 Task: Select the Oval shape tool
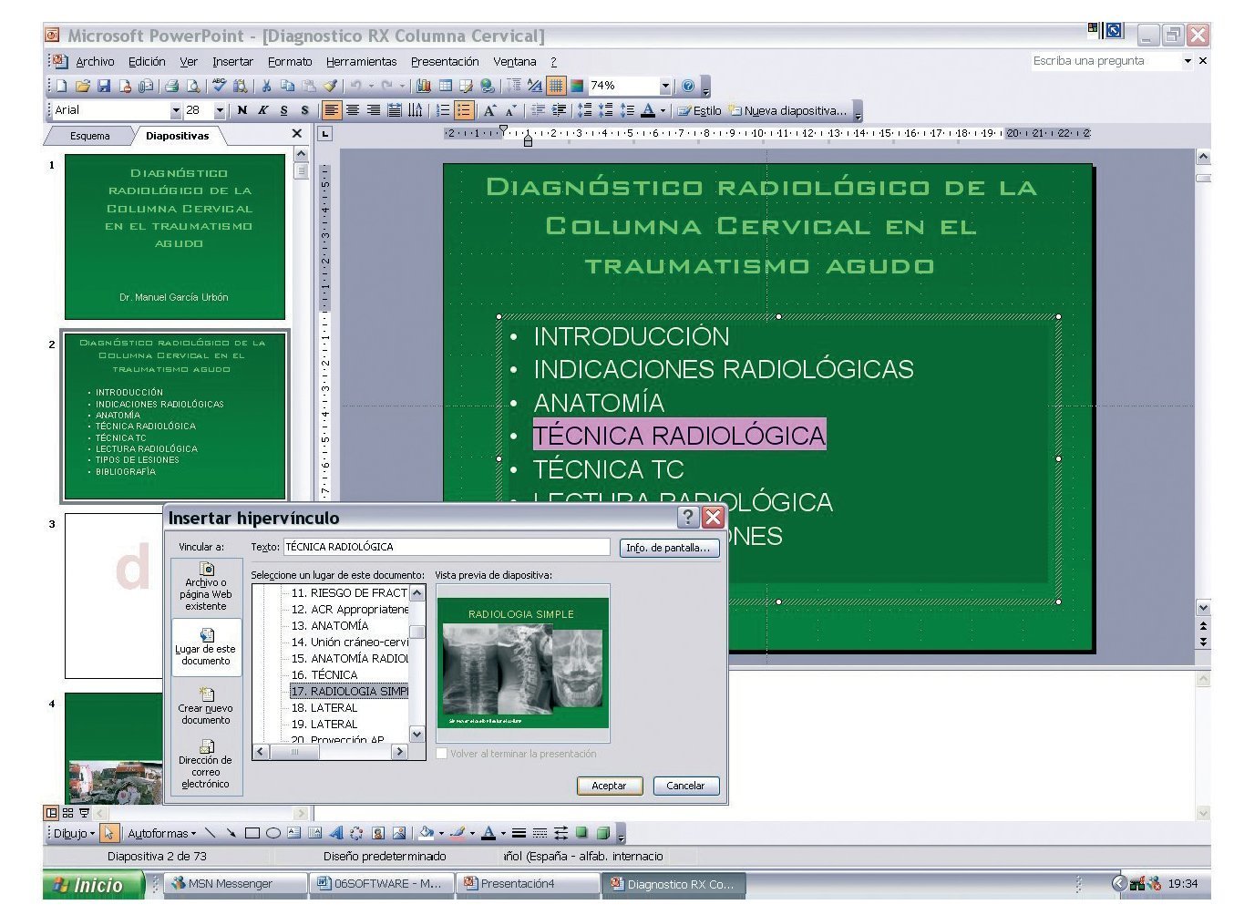pos(273,833)
